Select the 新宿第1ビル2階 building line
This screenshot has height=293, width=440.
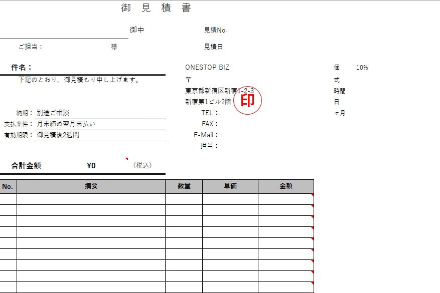tap(208, 101)
